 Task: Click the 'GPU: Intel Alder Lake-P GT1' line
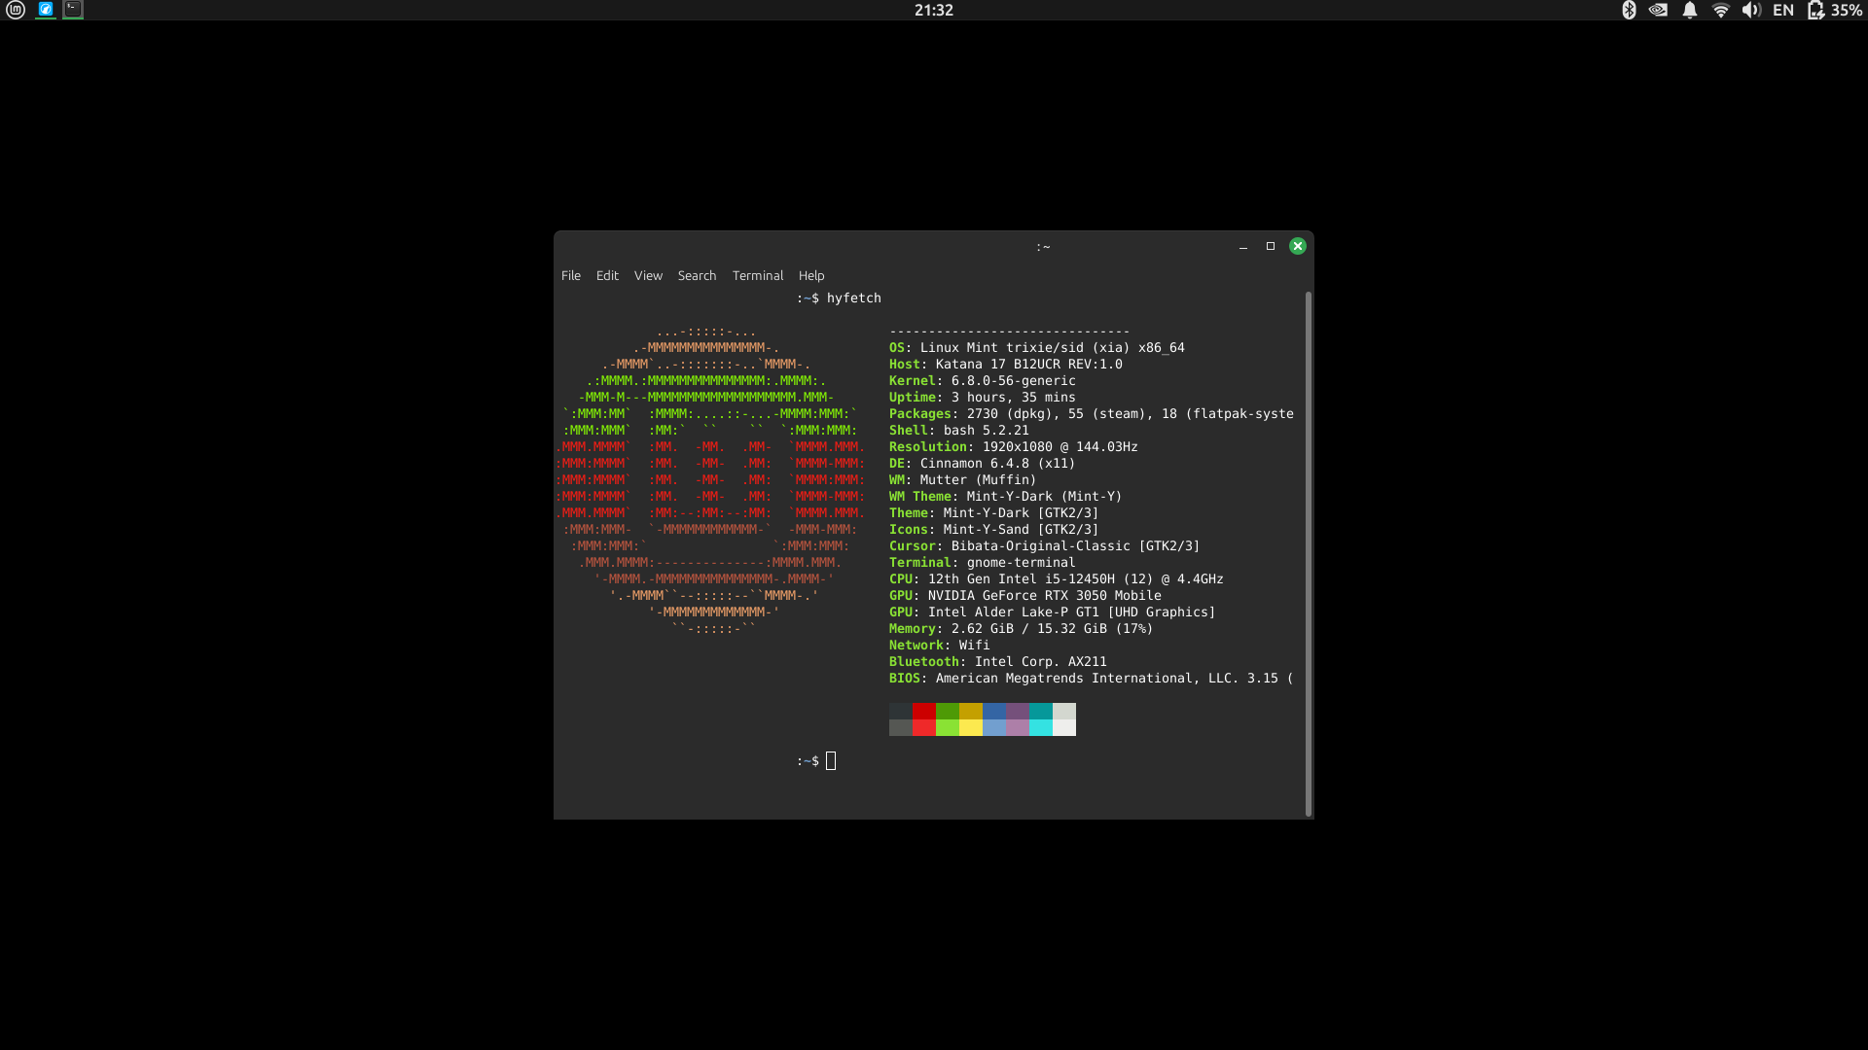(x=1053, y=612)
